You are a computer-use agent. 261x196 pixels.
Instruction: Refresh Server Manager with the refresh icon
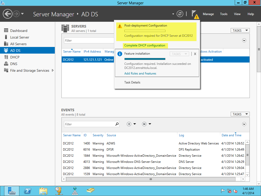[x=180, y=14]
